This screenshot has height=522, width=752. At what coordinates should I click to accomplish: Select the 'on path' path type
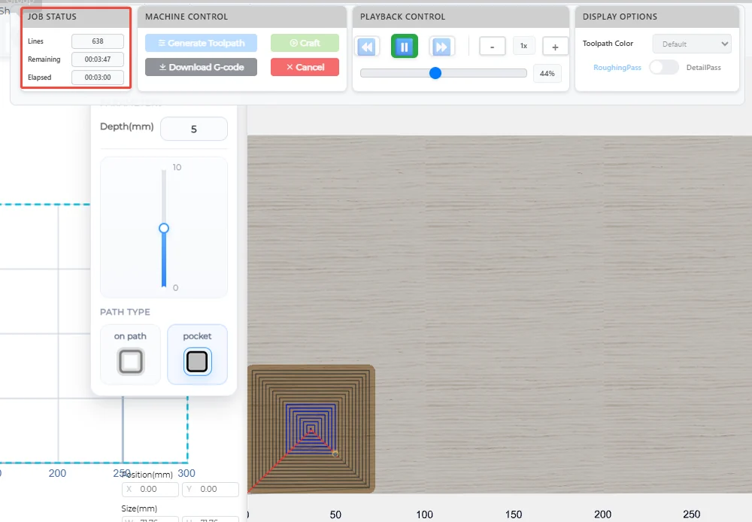tap(130, 354)
